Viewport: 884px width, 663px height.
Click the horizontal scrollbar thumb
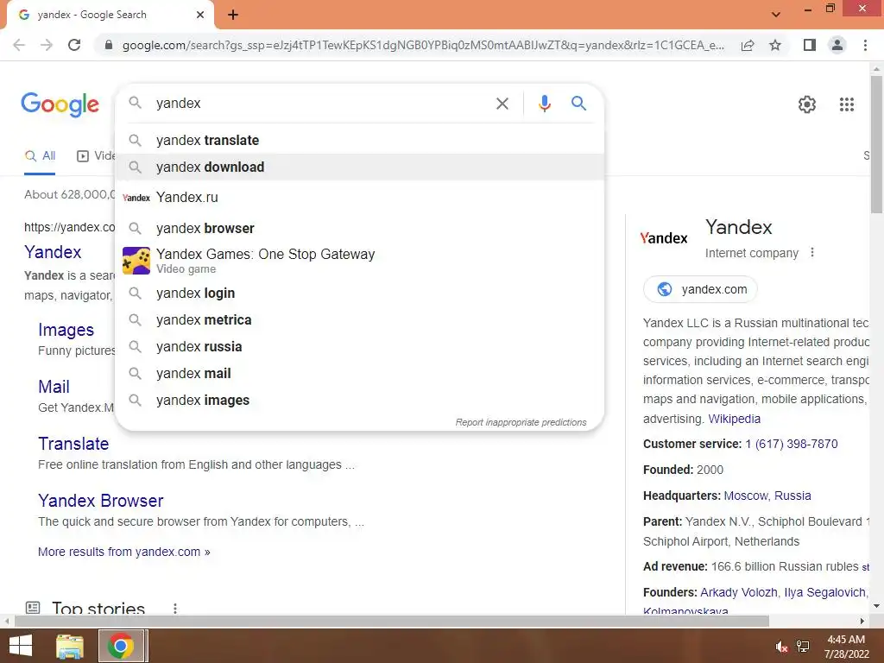pyautogui.click(x=392, y=622)
